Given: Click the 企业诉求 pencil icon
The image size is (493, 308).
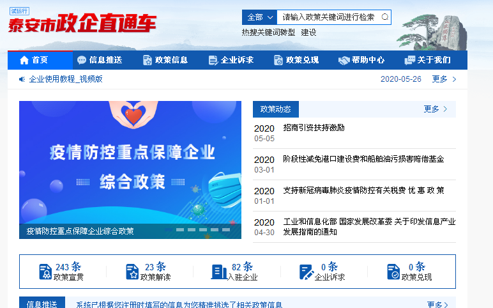Looking at the screenshot, I should tap(307, 272).
